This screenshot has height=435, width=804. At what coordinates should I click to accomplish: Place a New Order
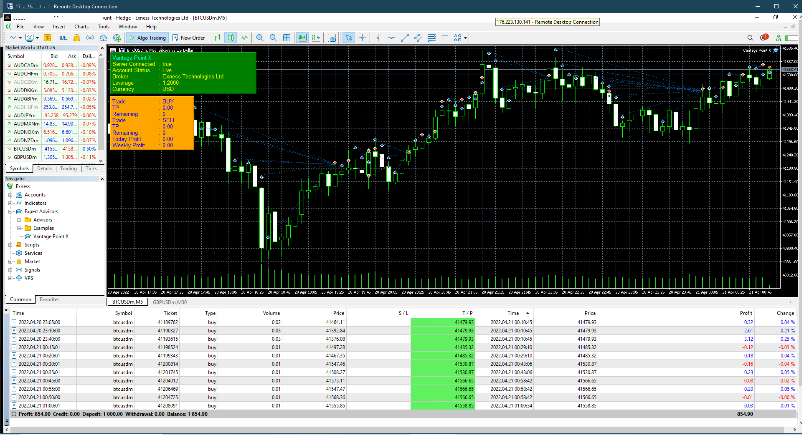[x=189, y=38]
